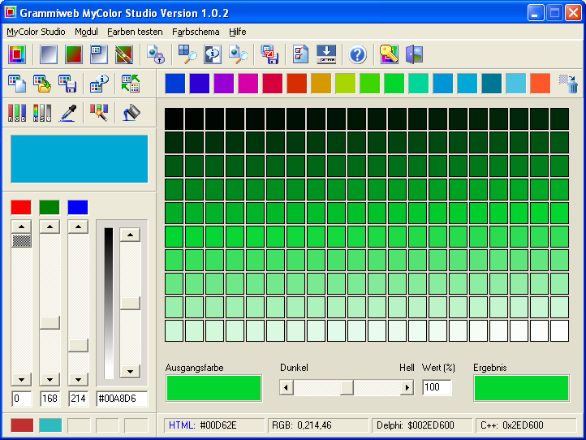Image resolution: width=586 pixels, height=440 pixels.
Task: Click the exit door icon
Action: (414, 54)
